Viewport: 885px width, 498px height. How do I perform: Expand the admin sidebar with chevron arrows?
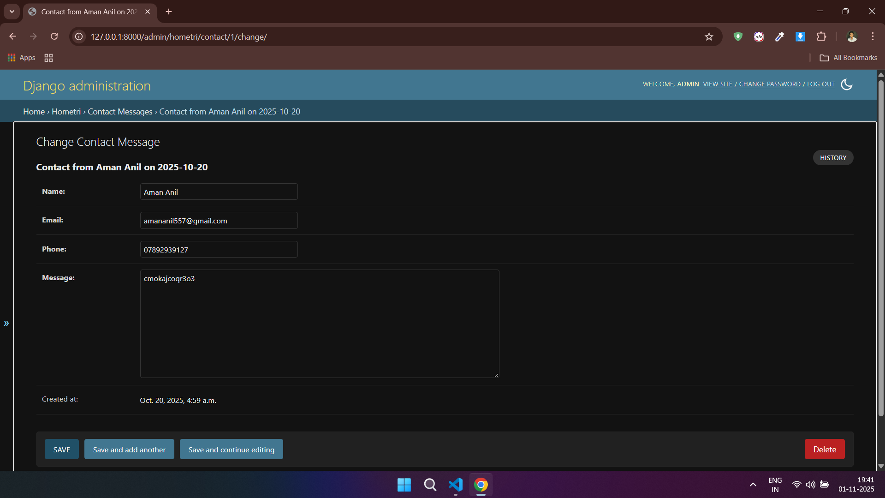(6, 323)
